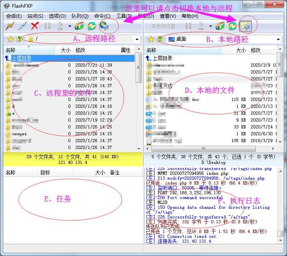The width and height of the screenshot is (287, 256).
Task: Open the 命令(C) menu
Action: [102, 16]
